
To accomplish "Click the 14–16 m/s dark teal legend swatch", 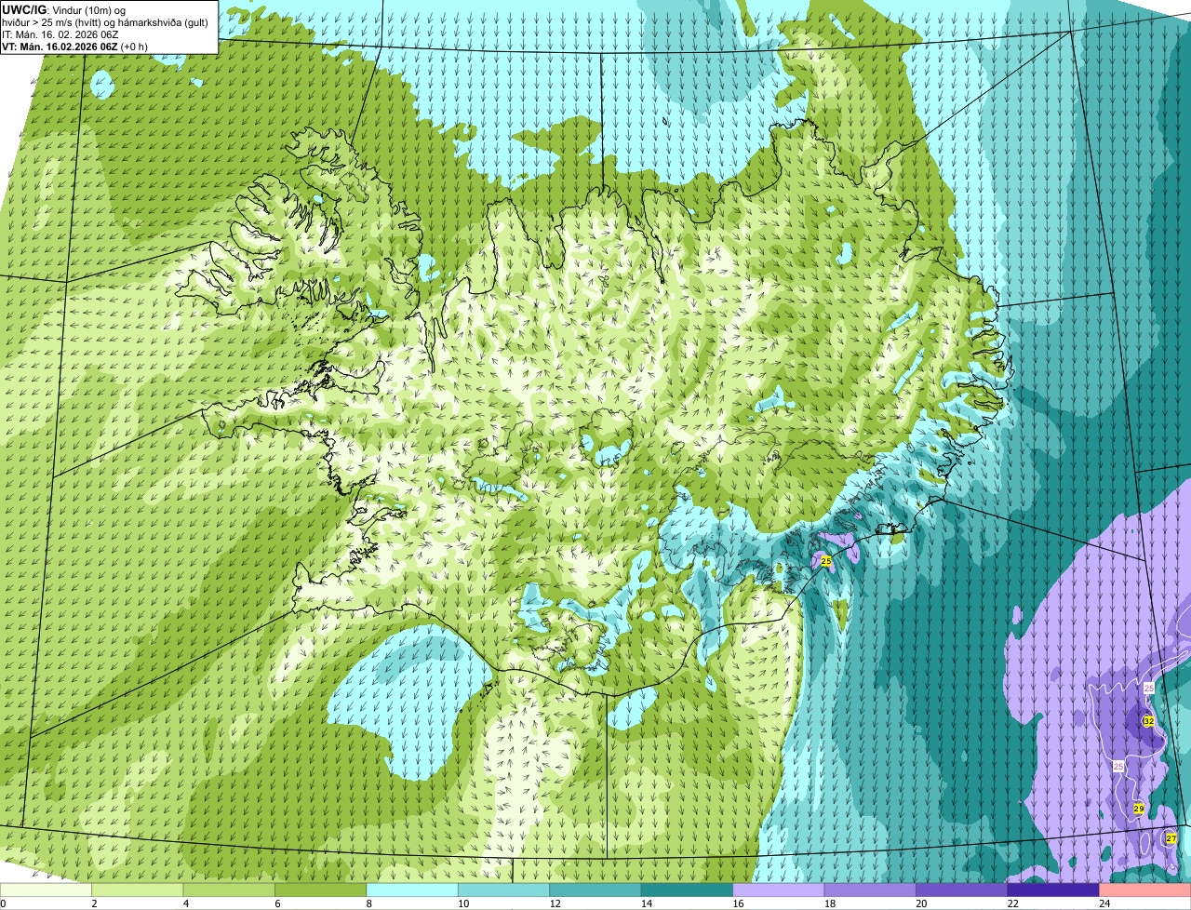I will click(x=687, y=890).
